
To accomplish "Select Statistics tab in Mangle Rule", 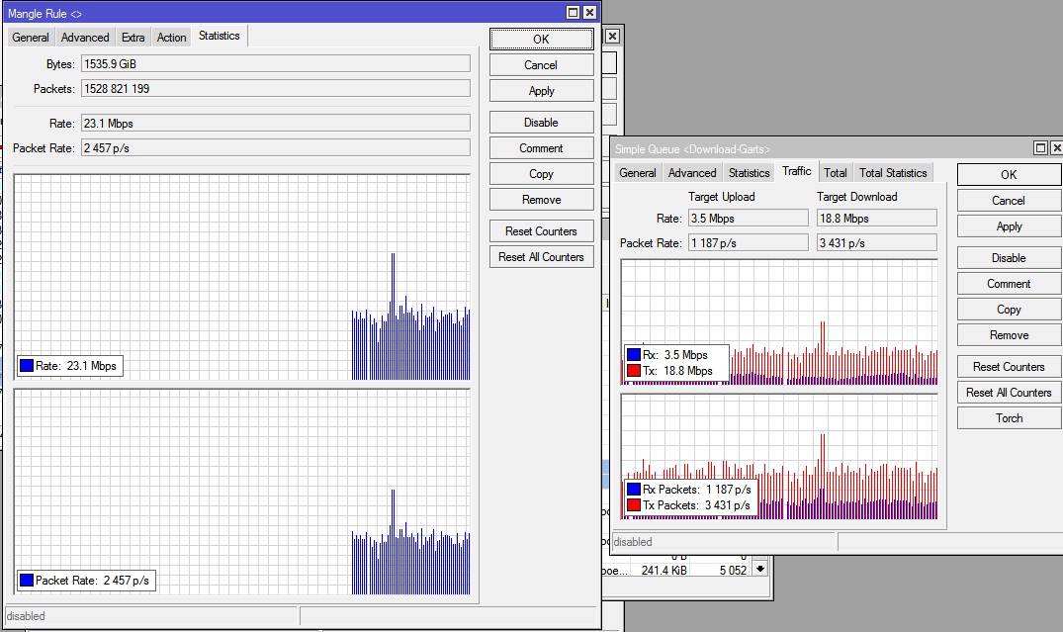I will 219,36.
